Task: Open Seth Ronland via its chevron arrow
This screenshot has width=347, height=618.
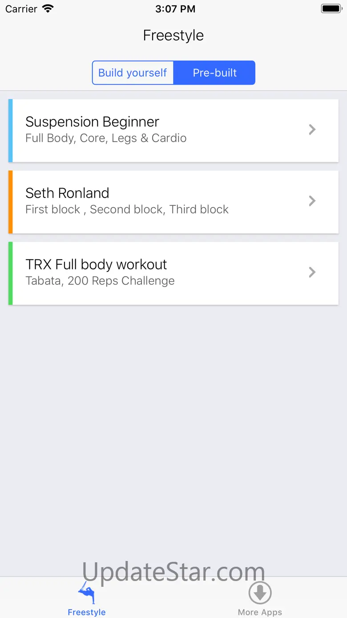Action: tap(312, 201)
